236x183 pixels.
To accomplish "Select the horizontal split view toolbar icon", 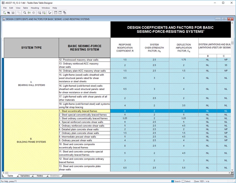I will point(56,12).
